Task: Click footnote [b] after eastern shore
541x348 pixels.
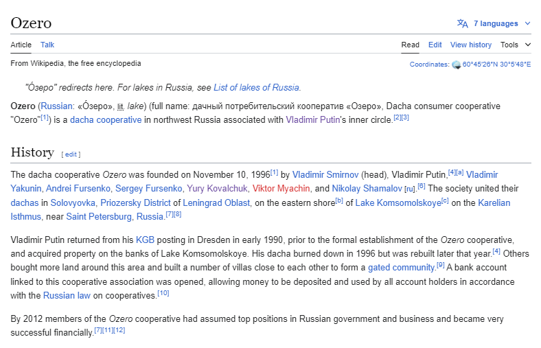Action: [x=340, y=200]
